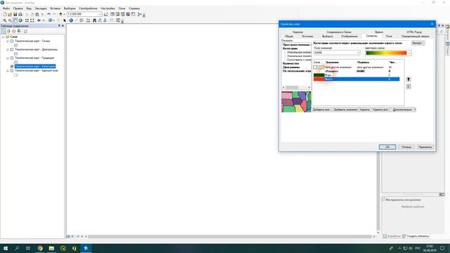Toggle the all other values checkbox
Screen dimensions: 450x253
click(315, 67)
